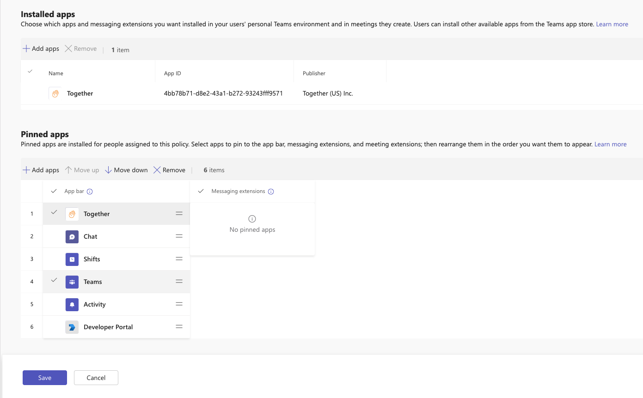This screenshot has height=398, width=643.
Task: Click the Shifts app icon
Action: tap(72, 259)
